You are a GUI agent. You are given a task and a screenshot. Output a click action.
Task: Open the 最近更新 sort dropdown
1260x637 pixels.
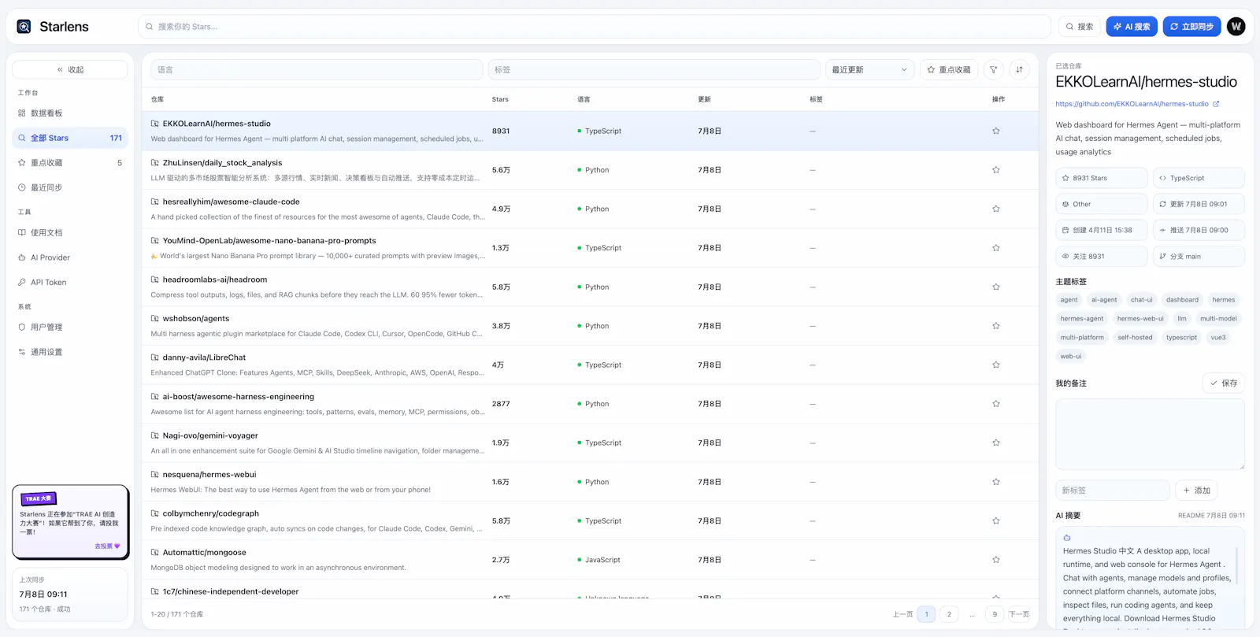pos(869,70)
